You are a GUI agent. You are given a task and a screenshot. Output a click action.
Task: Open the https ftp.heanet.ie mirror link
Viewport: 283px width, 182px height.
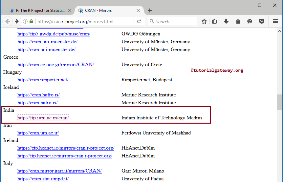click(66, 148)
